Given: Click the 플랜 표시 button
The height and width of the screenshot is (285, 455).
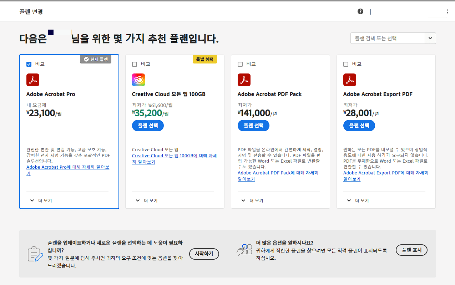Looking at the screenshot, I should (x=411, y=250).
